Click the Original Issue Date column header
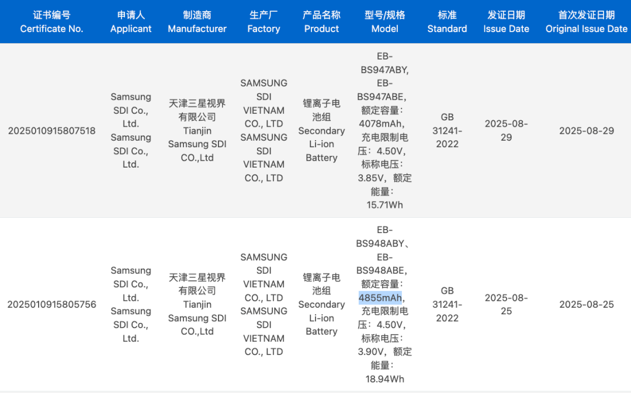The width and height of the screenshot is (631, 393). (x=587, y=22)
